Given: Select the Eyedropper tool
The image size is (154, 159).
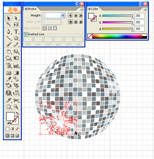Looking at the screenshot, I should point(9,79).
